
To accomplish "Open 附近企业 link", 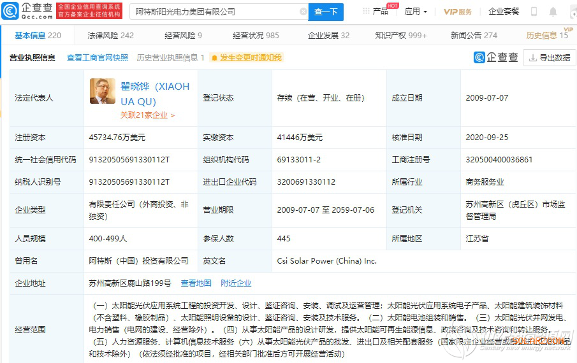I will [x=236, y=283].
